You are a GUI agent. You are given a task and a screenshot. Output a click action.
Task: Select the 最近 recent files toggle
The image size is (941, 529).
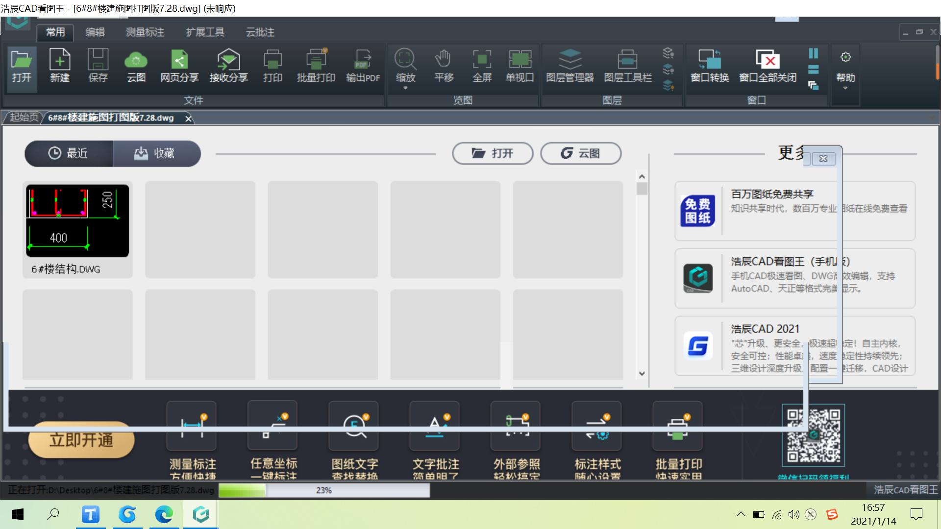tap(69, 153)
